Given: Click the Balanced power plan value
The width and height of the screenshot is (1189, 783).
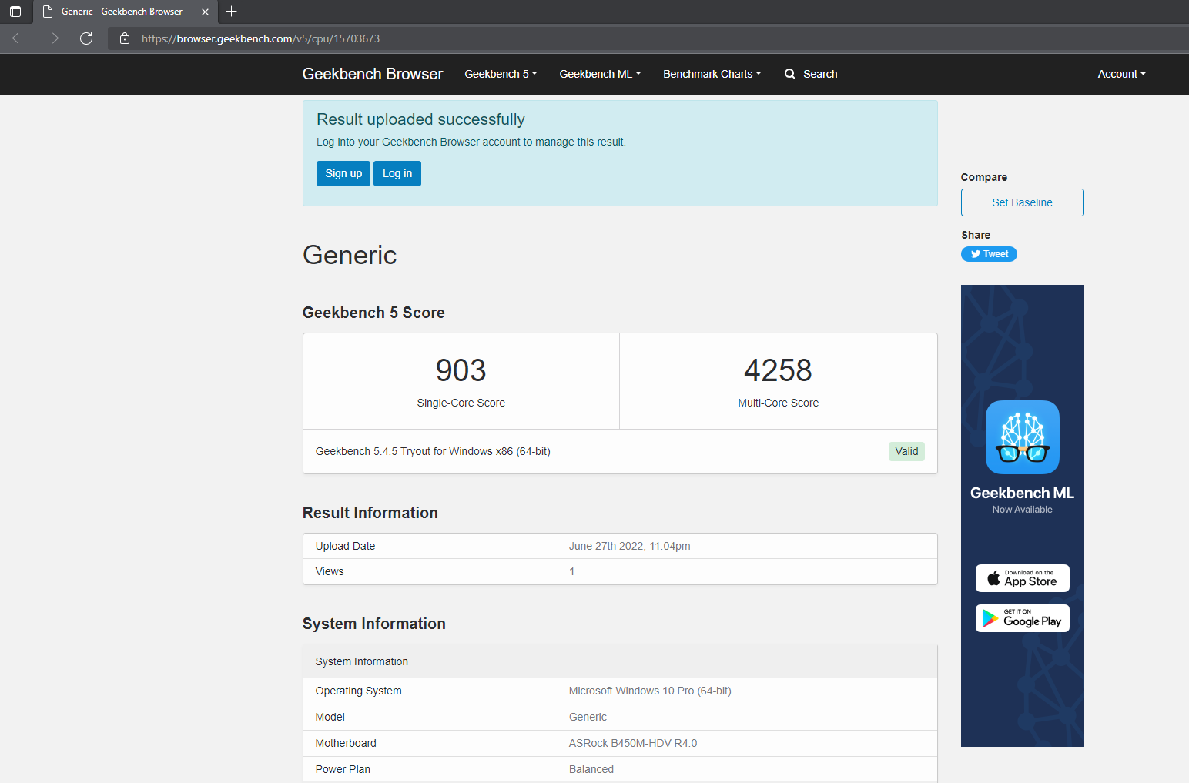Looking at the screenshot, I should click(x=591, y=769).
